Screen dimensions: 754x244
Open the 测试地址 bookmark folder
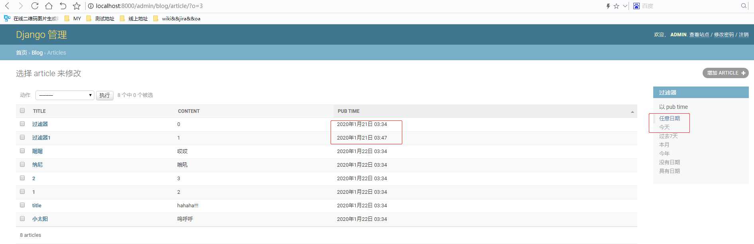click(x=100, y=18)
